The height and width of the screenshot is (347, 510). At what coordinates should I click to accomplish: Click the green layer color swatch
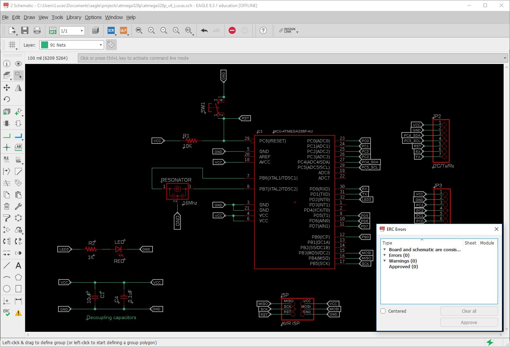coord(45,45)
